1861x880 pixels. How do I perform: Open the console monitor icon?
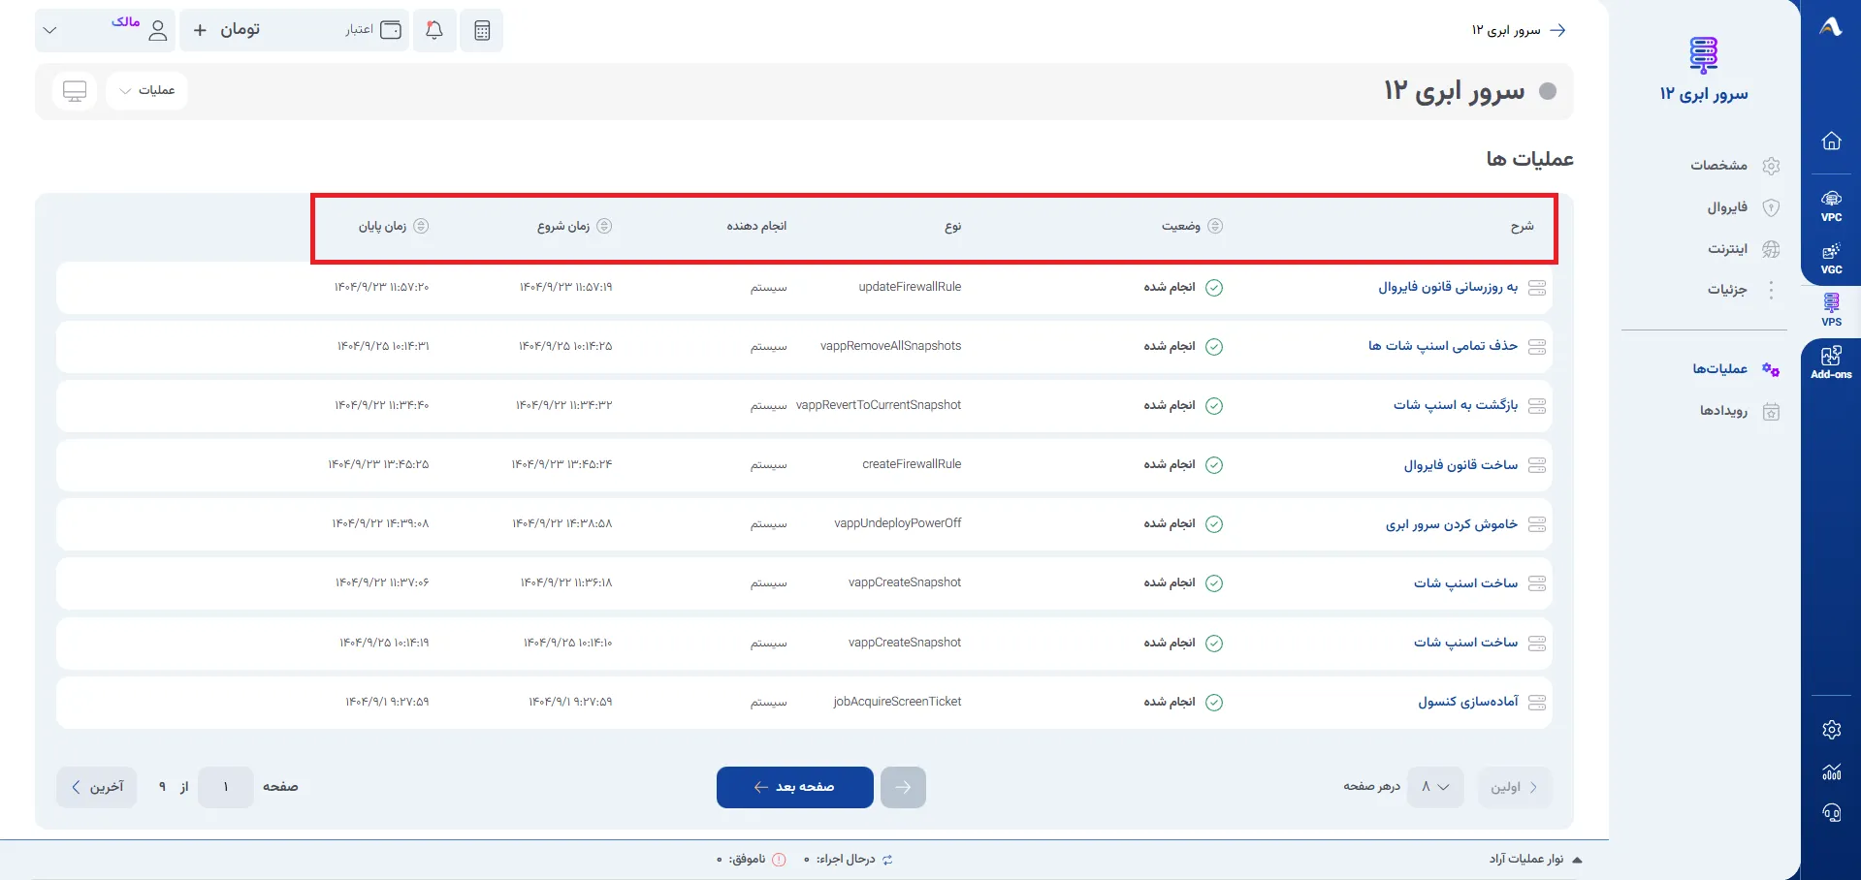coord(75,90)
